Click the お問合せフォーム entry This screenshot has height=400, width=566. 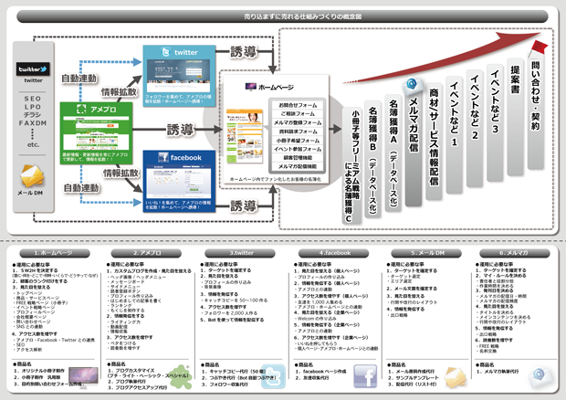click(298, 105)
